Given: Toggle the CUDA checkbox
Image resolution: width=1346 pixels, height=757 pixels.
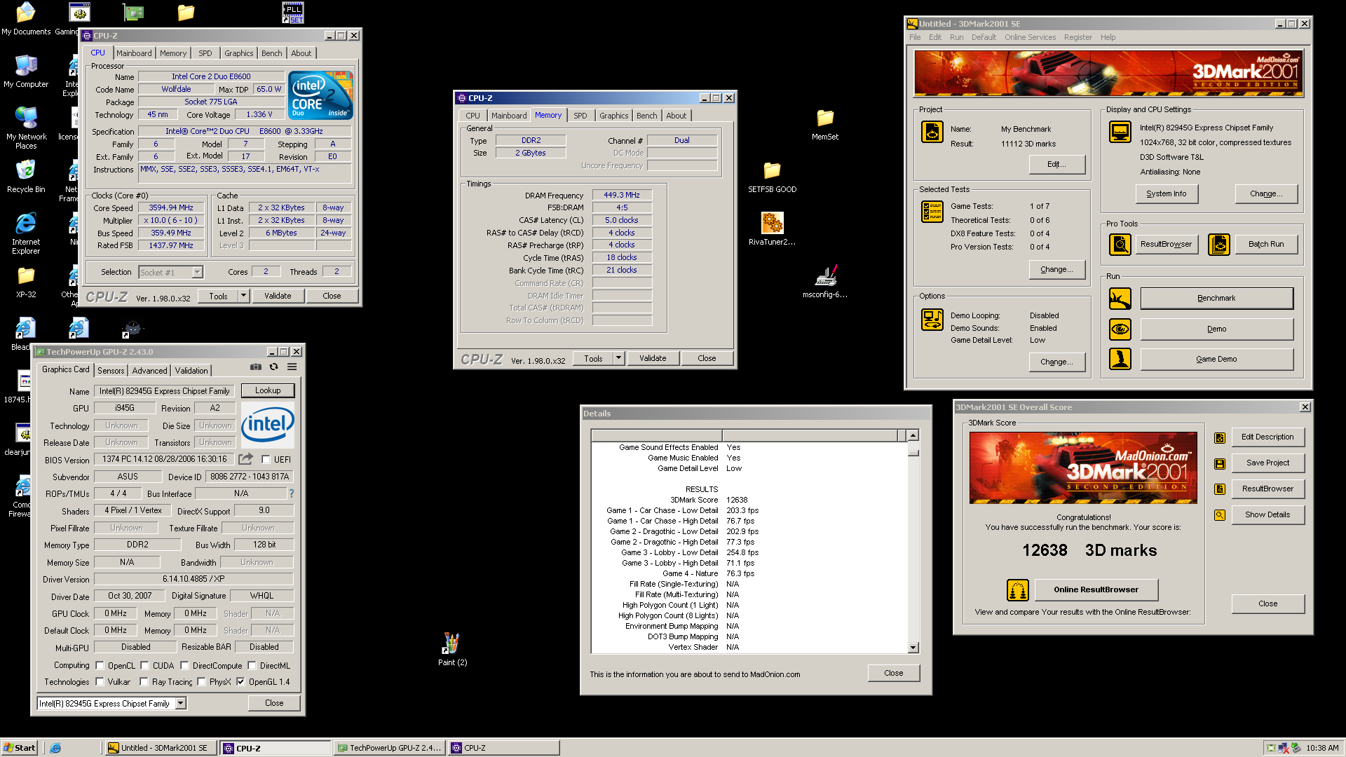Looking at the screenshot, I should click(144, 666).
